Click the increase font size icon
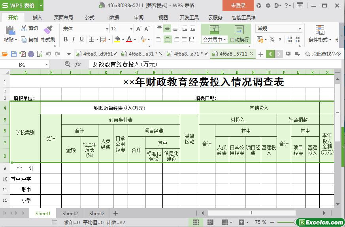Image resolution: width=345 pixels, height=227 pixels. tap(139, 29)
